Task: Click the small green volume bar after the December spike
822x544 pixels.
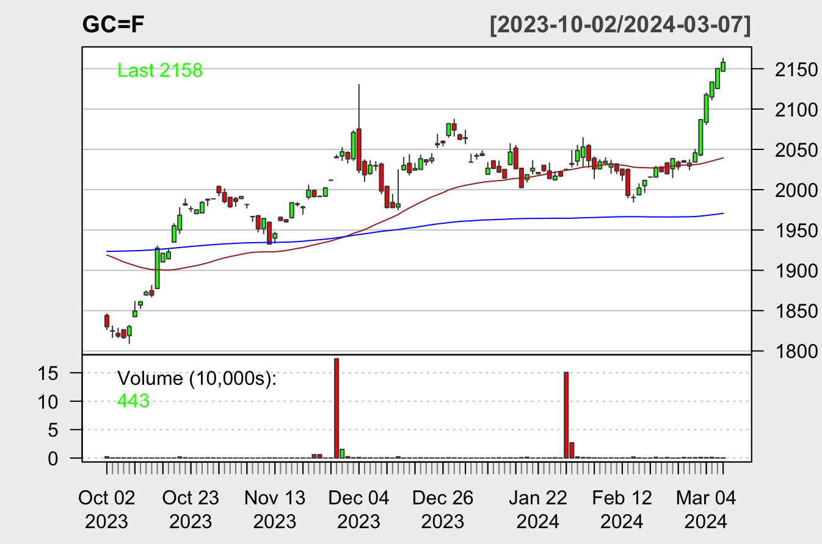Action: [342, 453]
